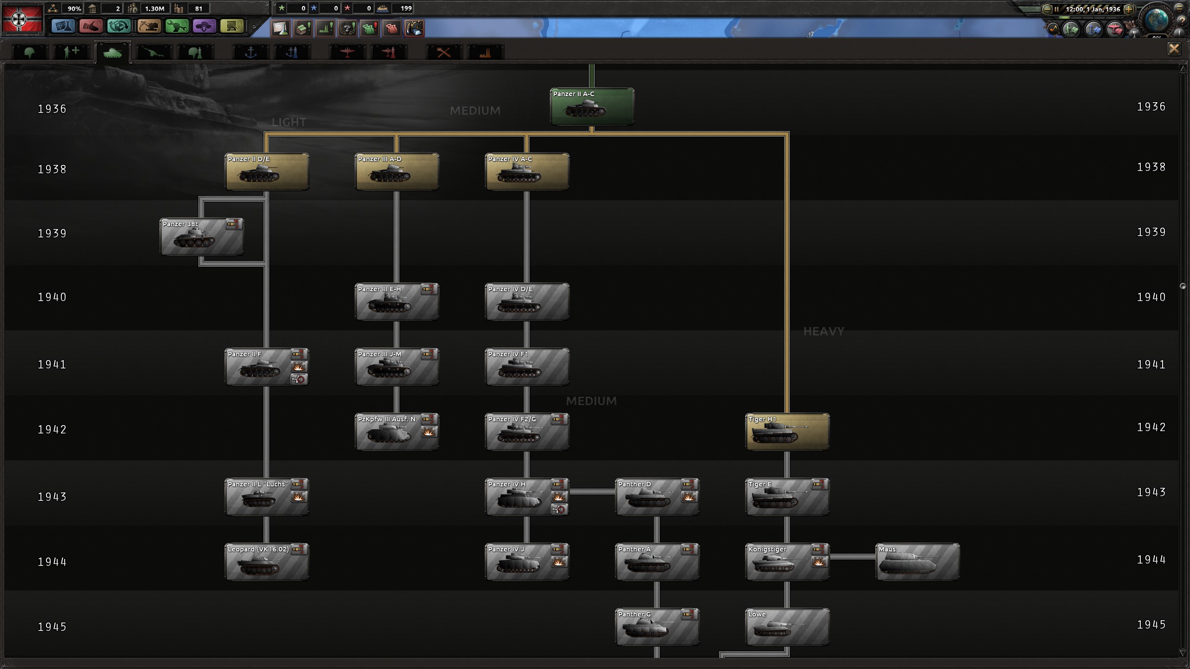Image resolution: width=1190 pixels, height=669 pixels.
Task: Expand the MEDIUM tank tree branch
Action: tap(592, 400)
